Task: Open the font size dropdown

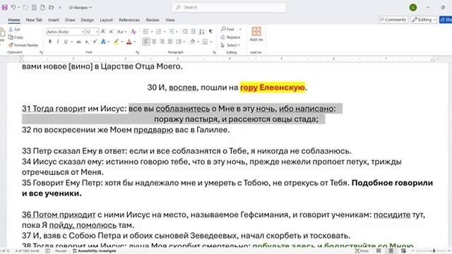Action: point(97,32)
